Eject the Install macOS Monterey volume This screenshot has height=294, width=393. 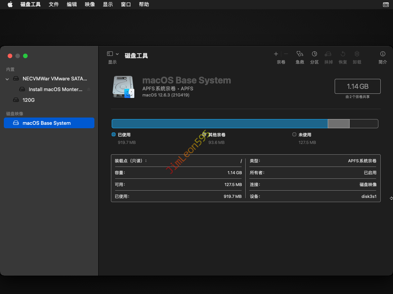tap(89, 89)
